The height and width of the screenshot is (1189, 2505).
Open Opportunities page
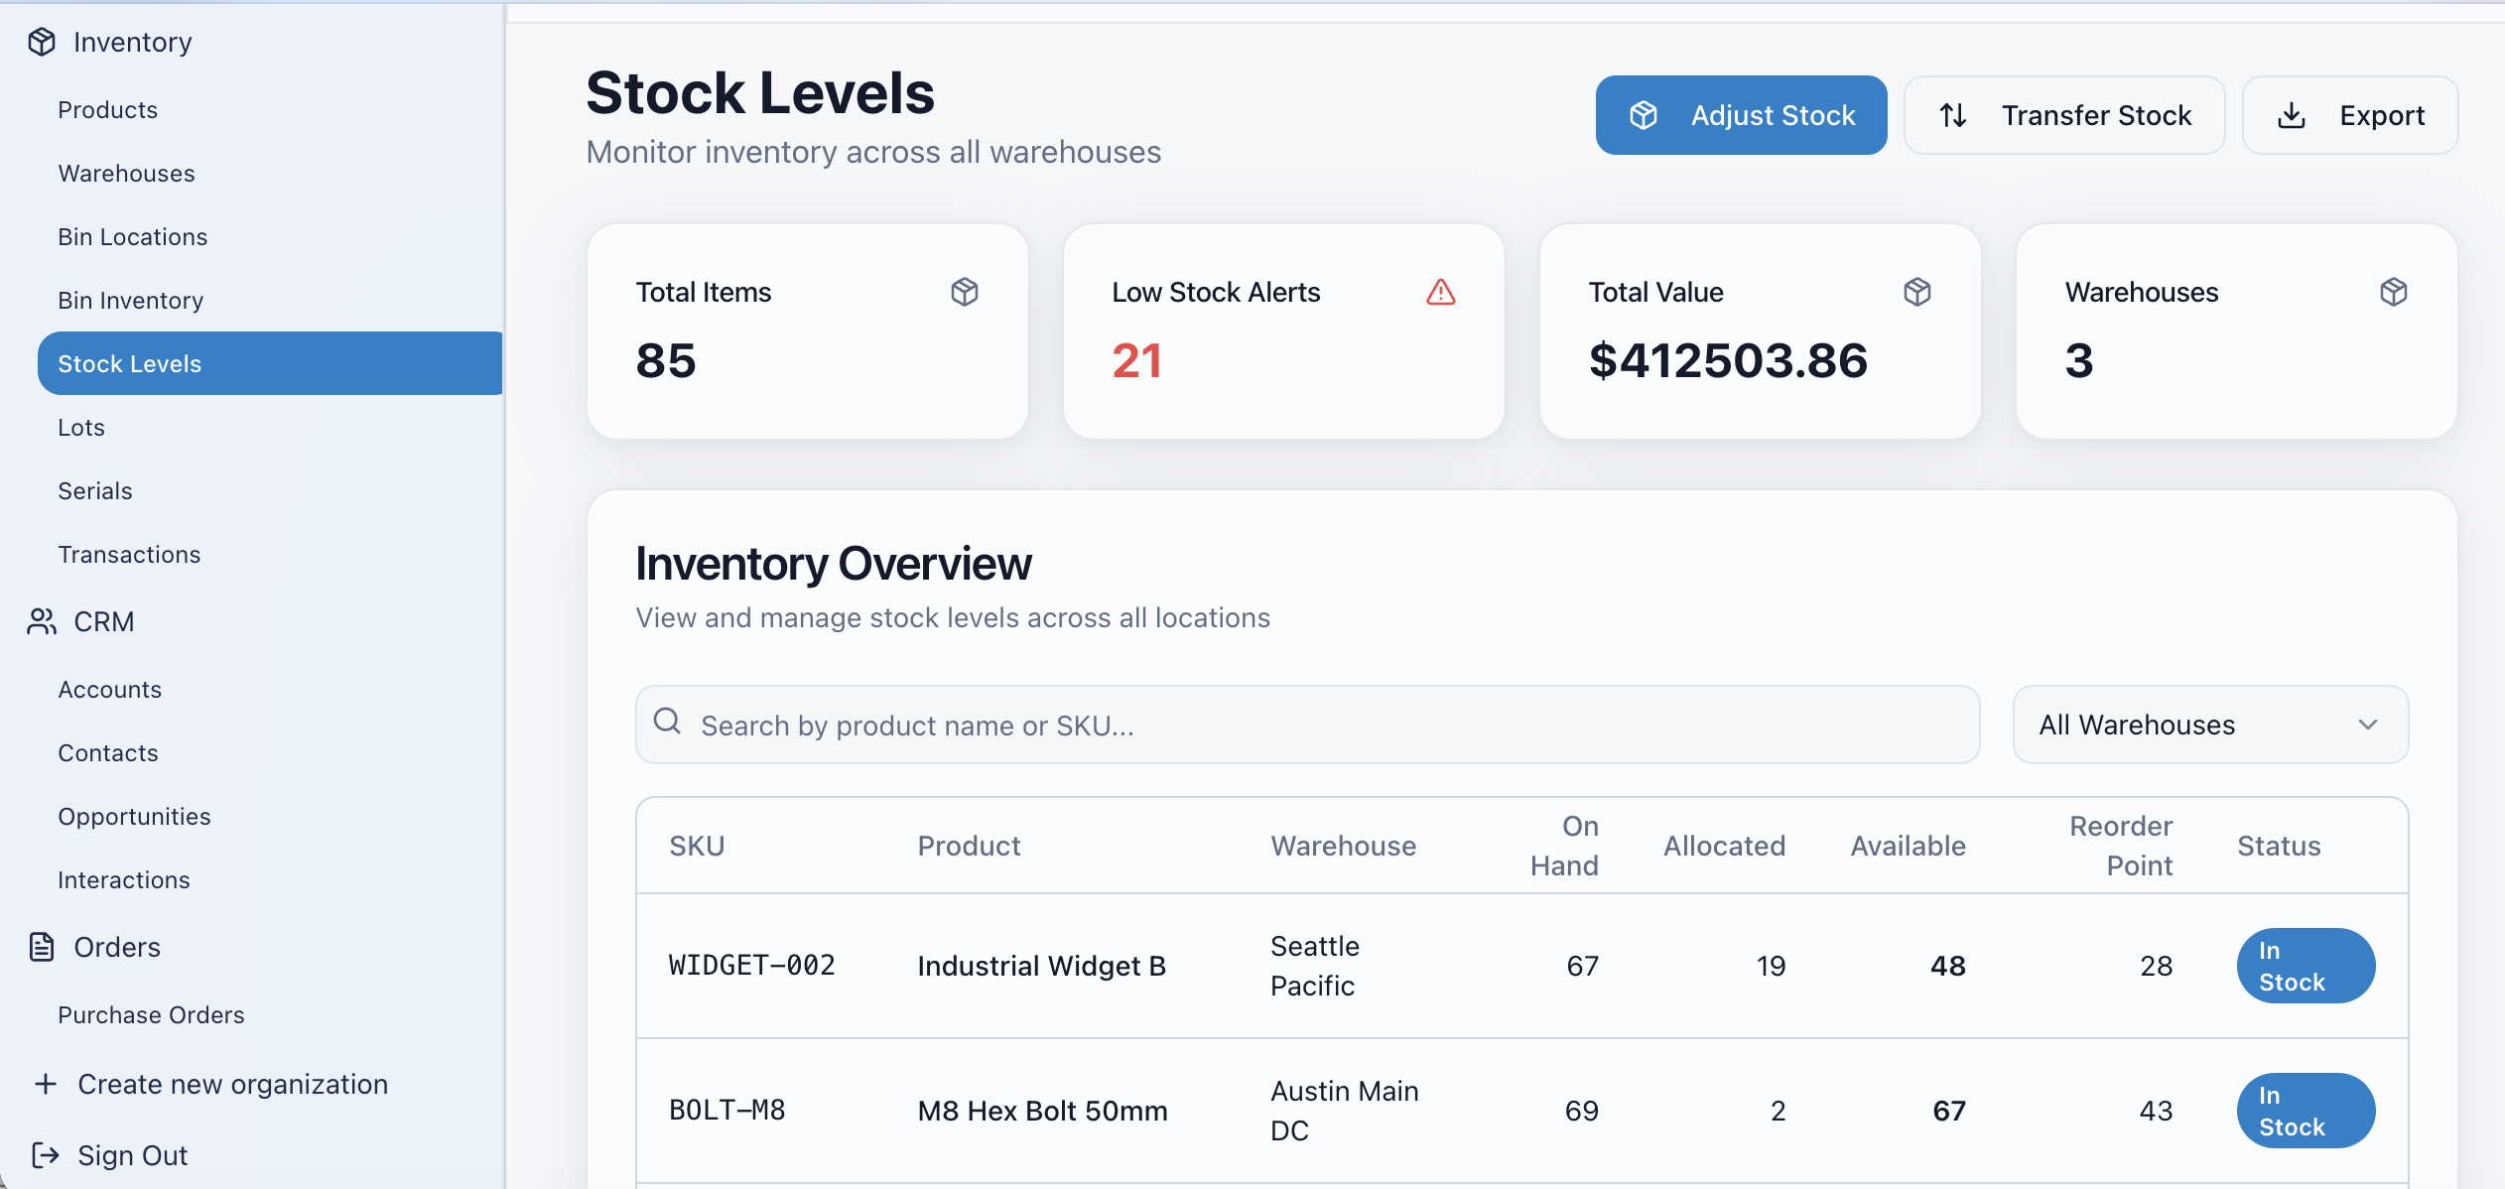pyautogui.click(x=134, y=816)
